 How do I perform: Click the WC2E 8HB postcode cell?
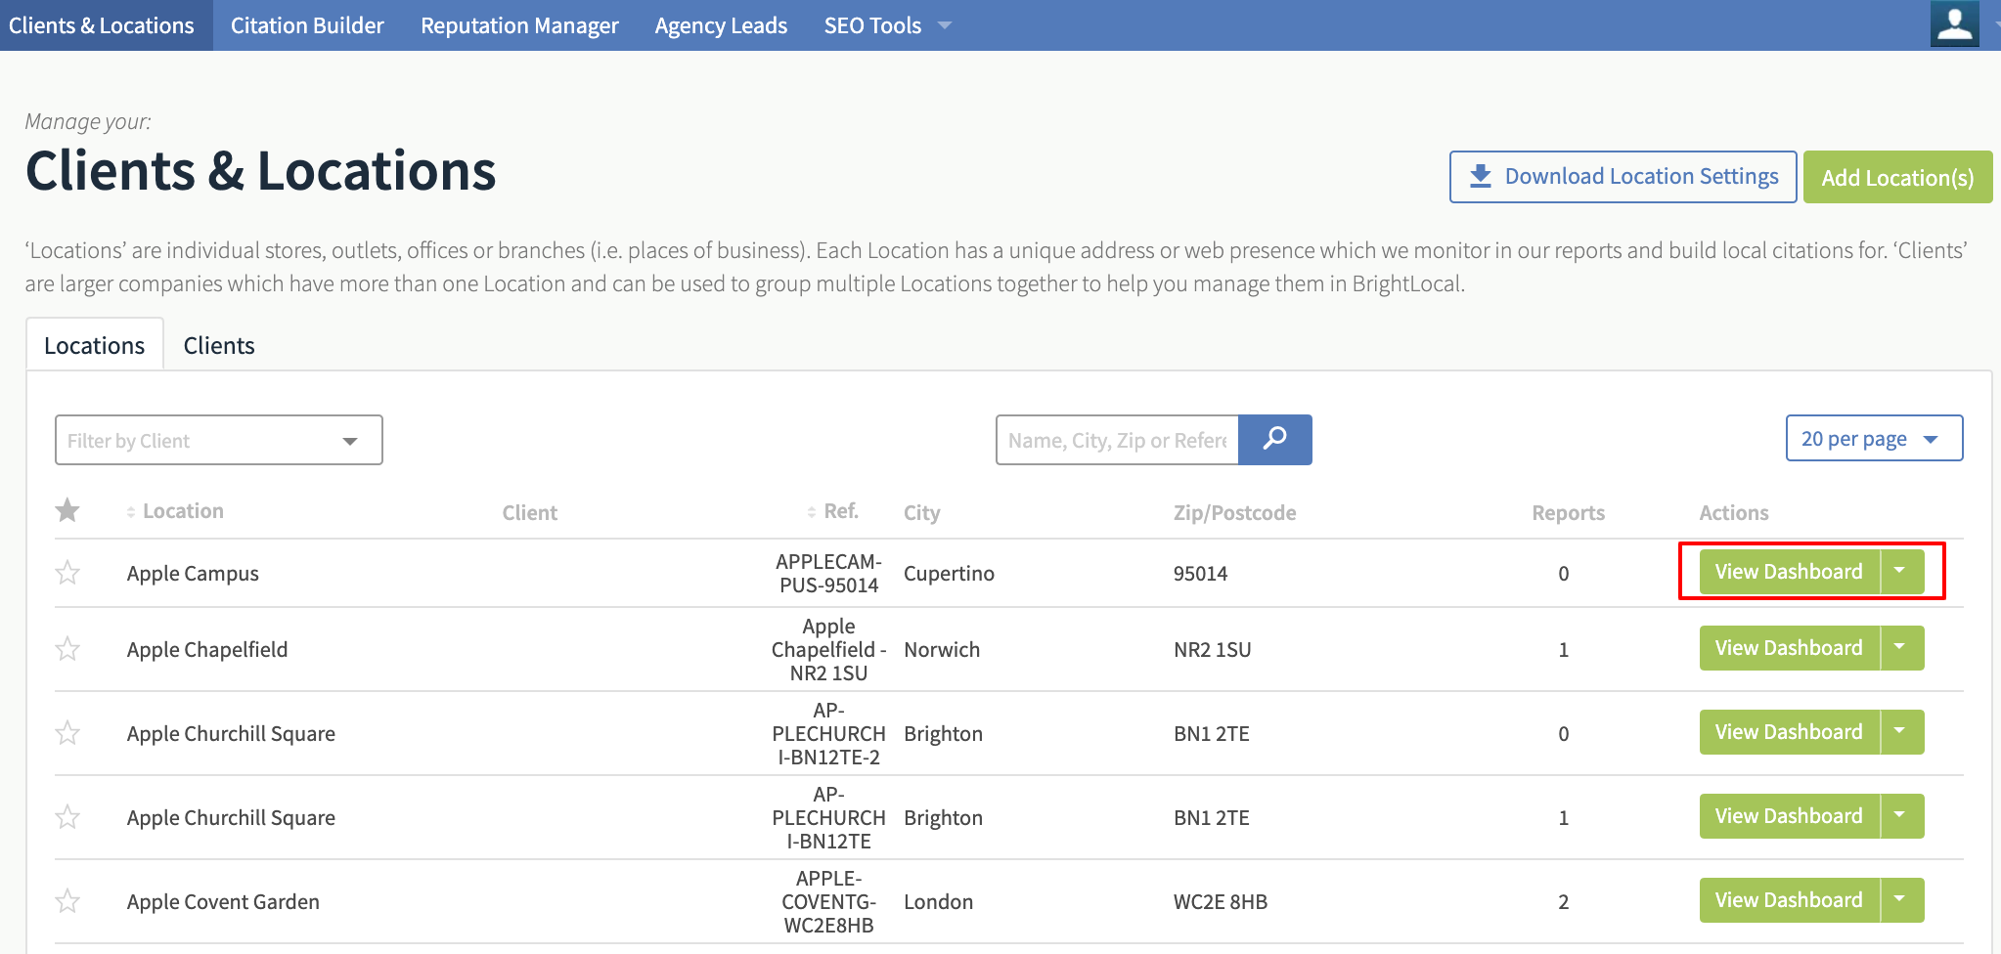(x=1221, y=901)
